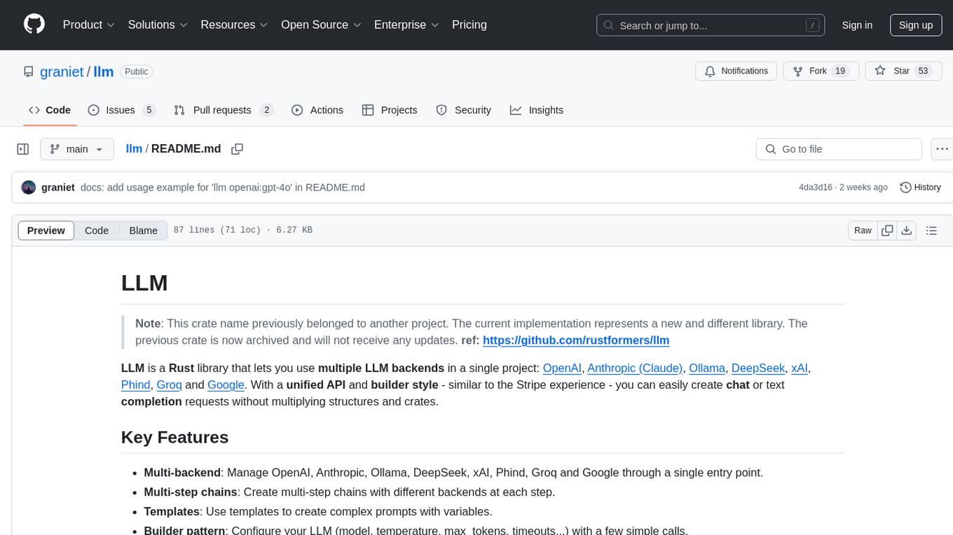Viewport: 953px width, 535px height.
Task: Open the main branch dropdown
Action: (77, 149)
